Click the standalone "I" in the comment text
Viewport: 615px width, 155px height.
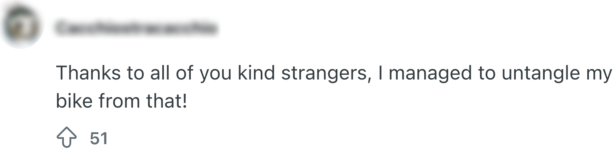point(380,73)
